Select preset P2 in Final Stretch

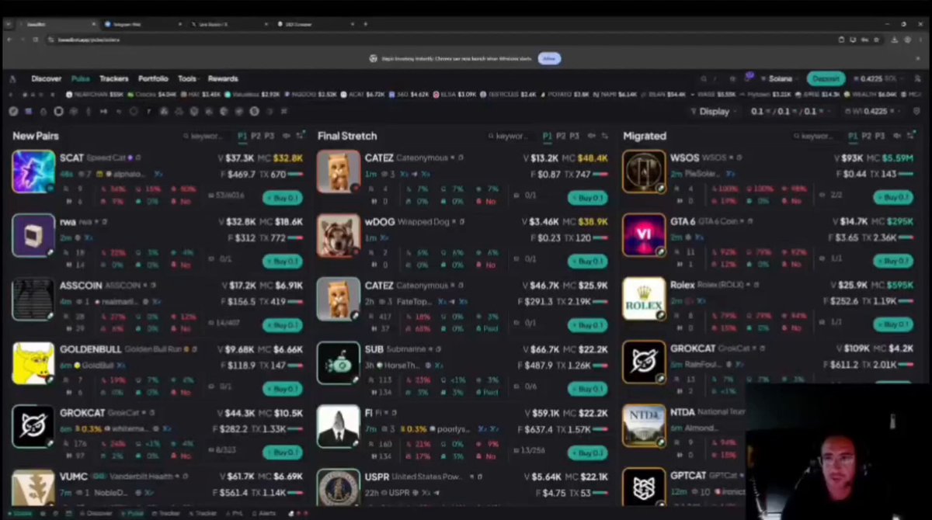tap(561, 136)
